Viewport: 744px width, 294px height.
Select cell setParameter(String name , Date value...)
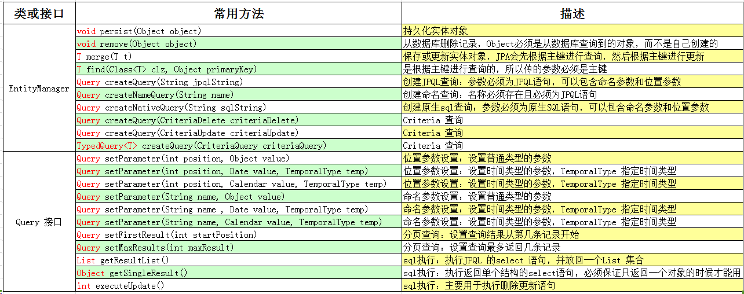pyautogui.click(x=239, y=209)
